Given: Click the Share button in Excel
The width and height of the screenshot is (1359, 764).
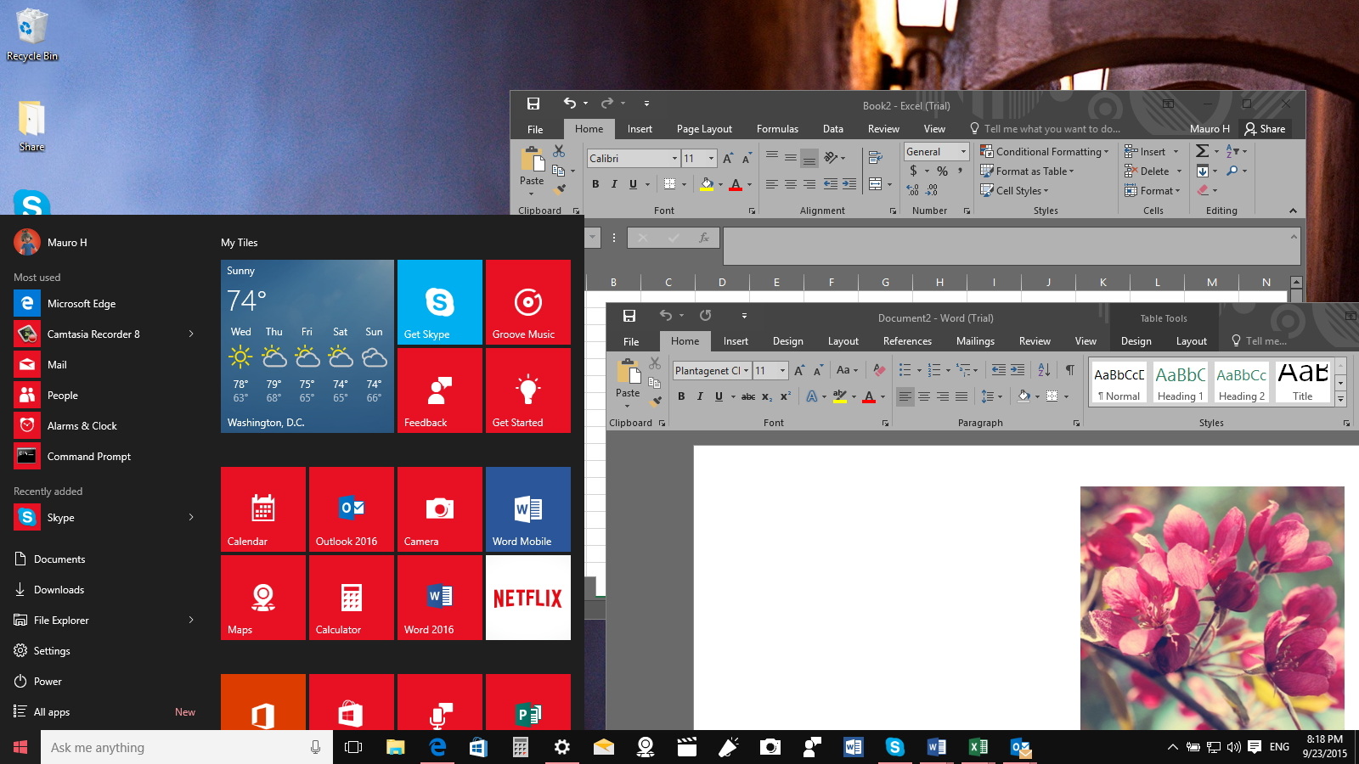Looking at the screenshot, I should point(1266,128).
